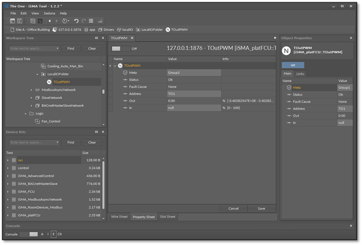Click the Fan_Control item in Workspace Tree
Screen dimensions: 362x245
point(50,121)
